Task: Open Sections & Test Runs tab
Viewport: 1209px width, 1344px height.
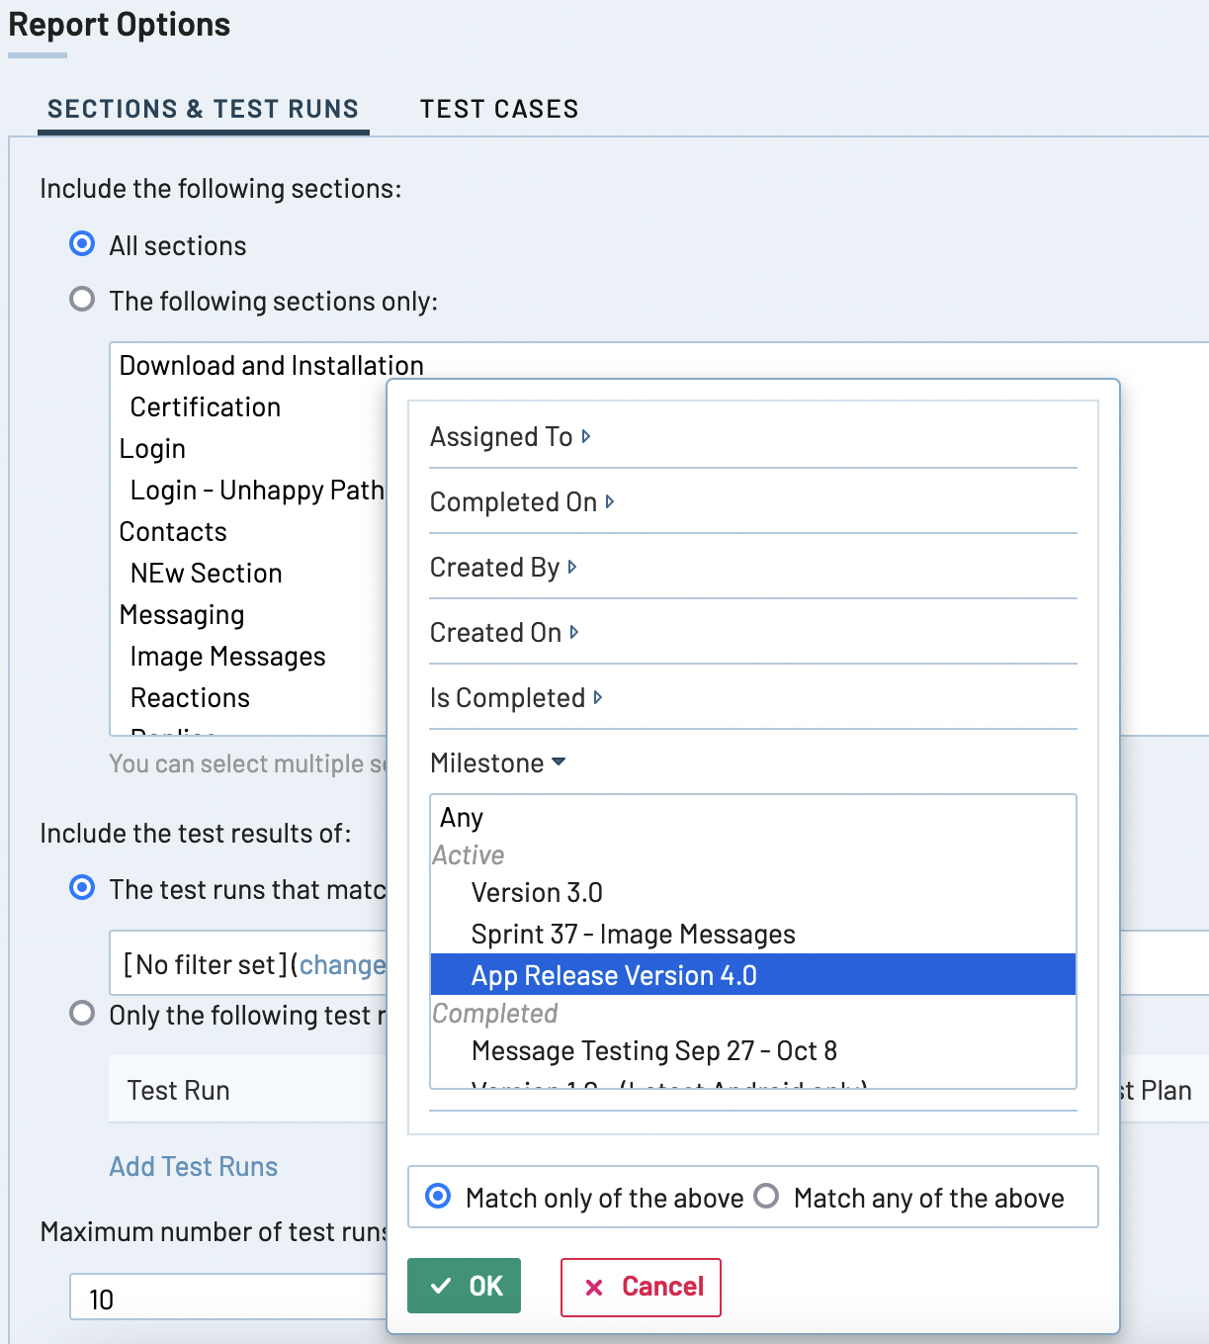Action: tap(203, 109)
